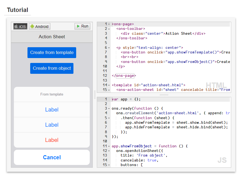
Task: Collapse JS line 15 buttons fold
Action: coord(109,165)
